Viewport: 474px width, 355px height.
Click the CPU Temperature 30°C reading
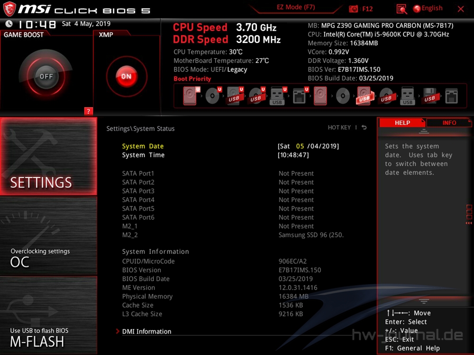coord(208,52)
